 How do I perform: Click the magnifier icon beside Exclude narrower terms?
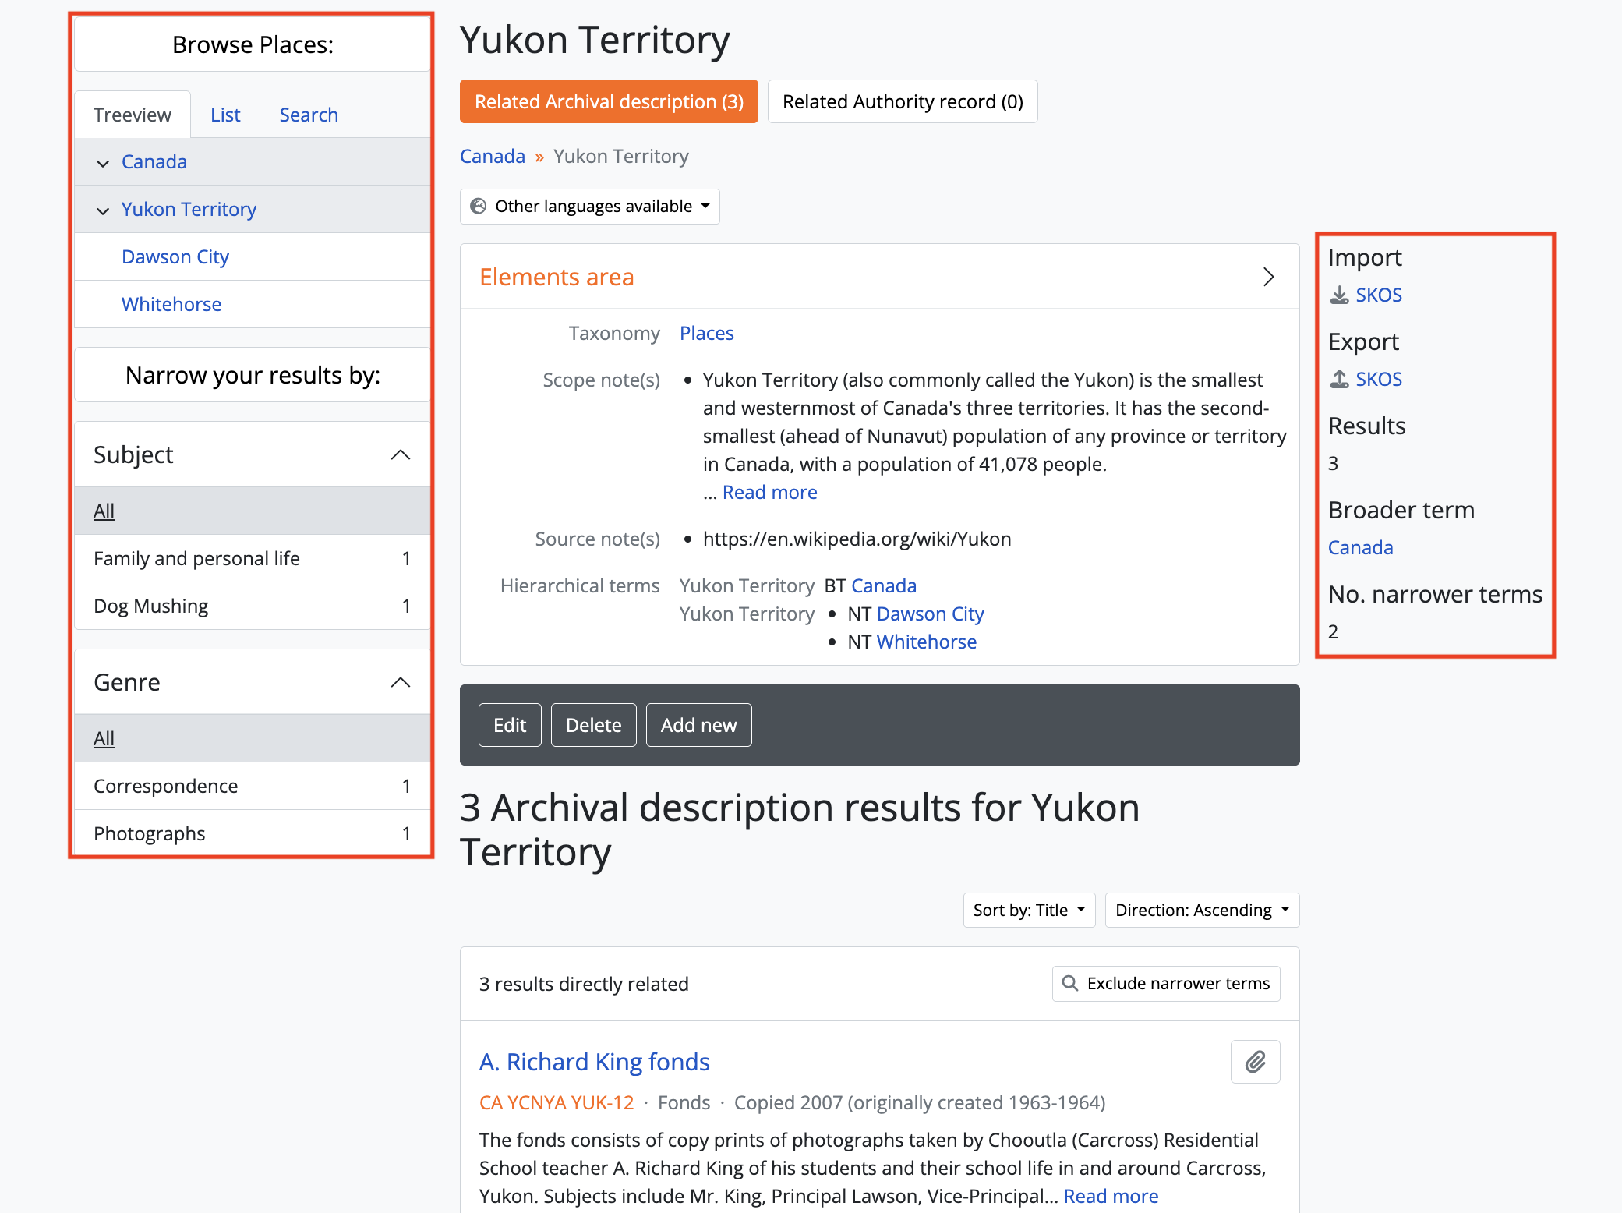pyautogui.click(x=1070, y=983)
